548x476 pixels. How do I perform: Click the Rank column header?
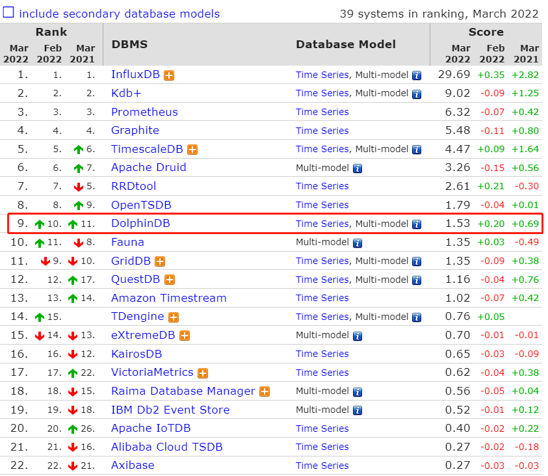point(51,32)
